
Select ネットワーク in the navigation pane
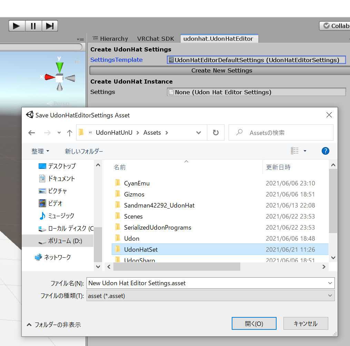tap(53, 257)
